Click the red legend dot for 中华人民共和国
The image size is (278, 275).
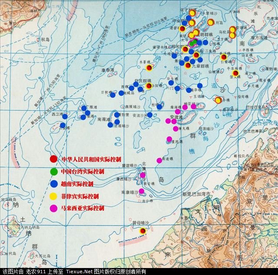click(x=53, y=159)
